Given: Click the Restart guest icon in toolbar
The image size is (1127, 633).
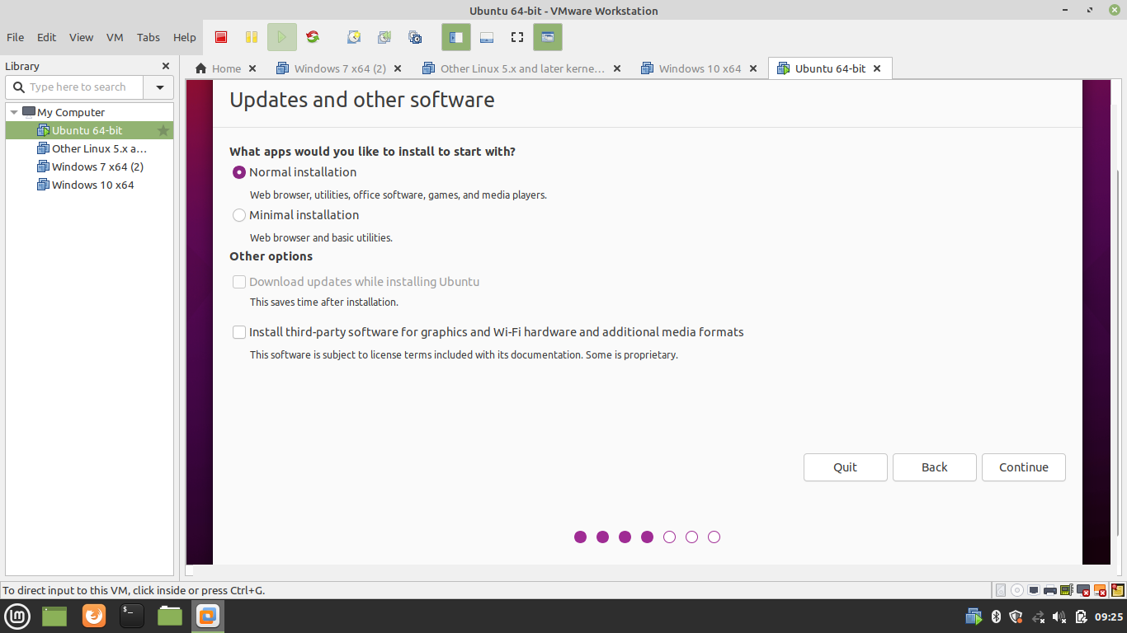Looking at the screenshot, I should 313,37.
